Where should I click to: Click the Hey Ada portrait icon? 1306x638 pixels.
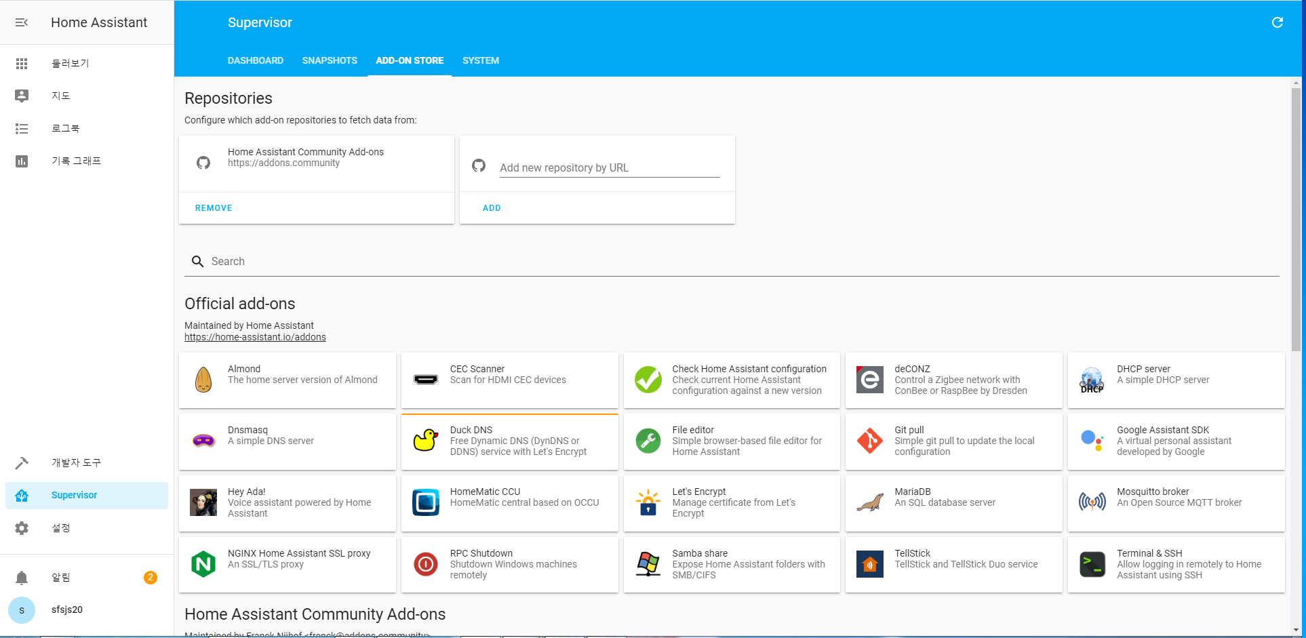[x=203, y=502]
